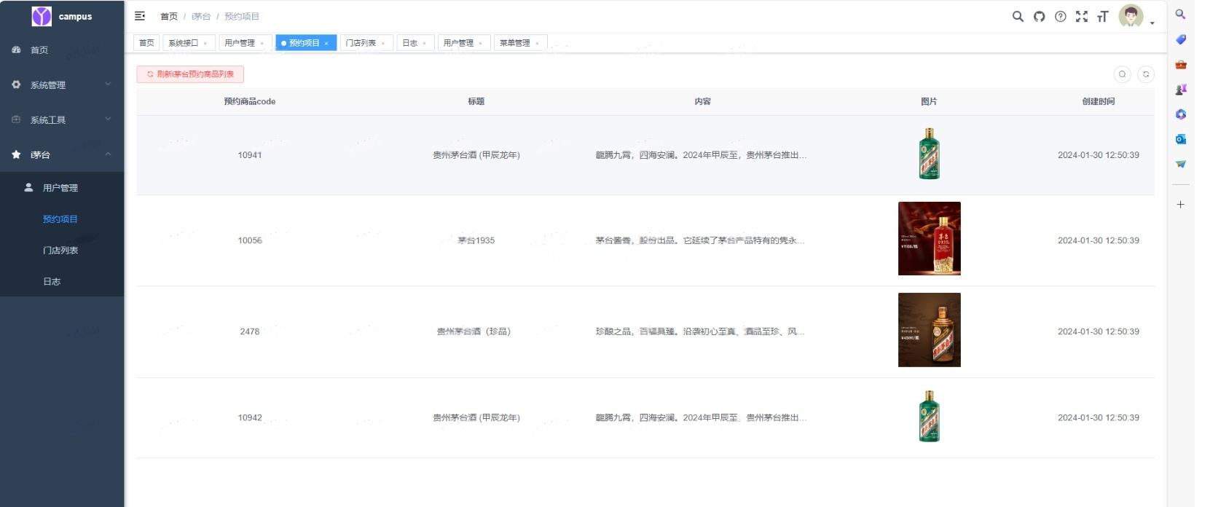
Task: Open the search magnifier in the header
Action: pyautogui.click(x=1018, y=16)
